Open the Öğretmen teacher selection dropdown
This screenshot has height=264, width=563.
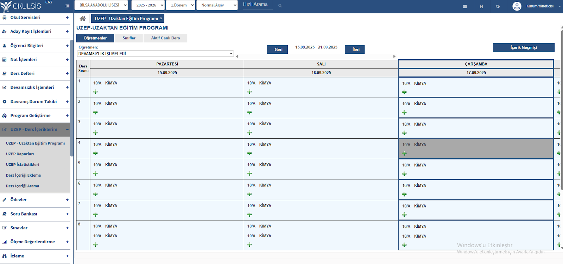(155, 54)
